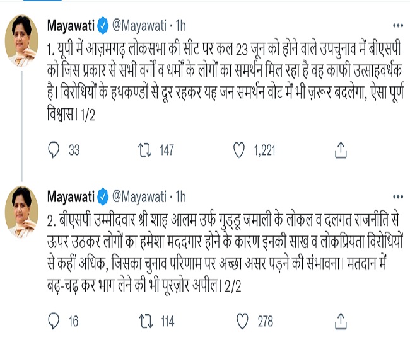
Task: Click the verified badge on first tweet
Action: (x=102, y=26)
